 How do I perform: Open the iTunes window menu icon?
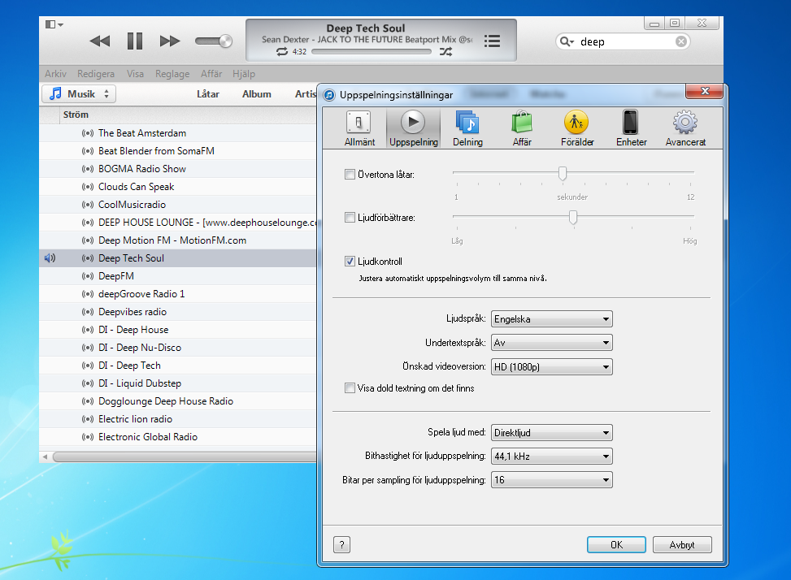click(x=54, y=24)
